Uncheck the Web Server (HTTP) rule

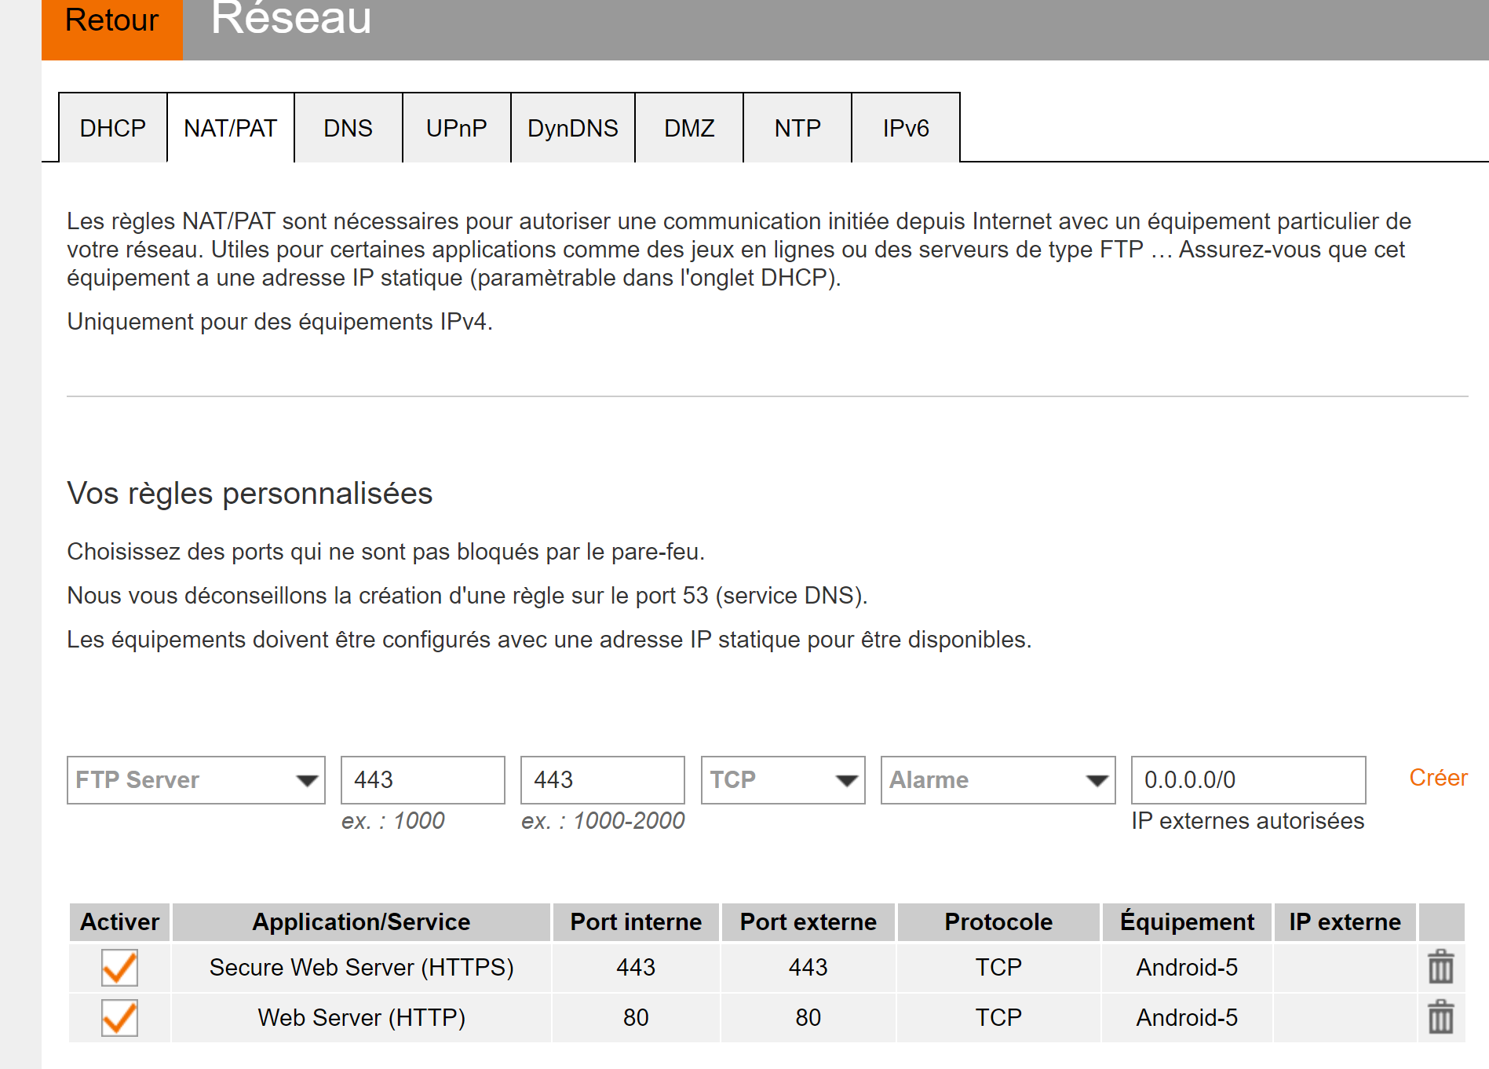coord(119,1017)
